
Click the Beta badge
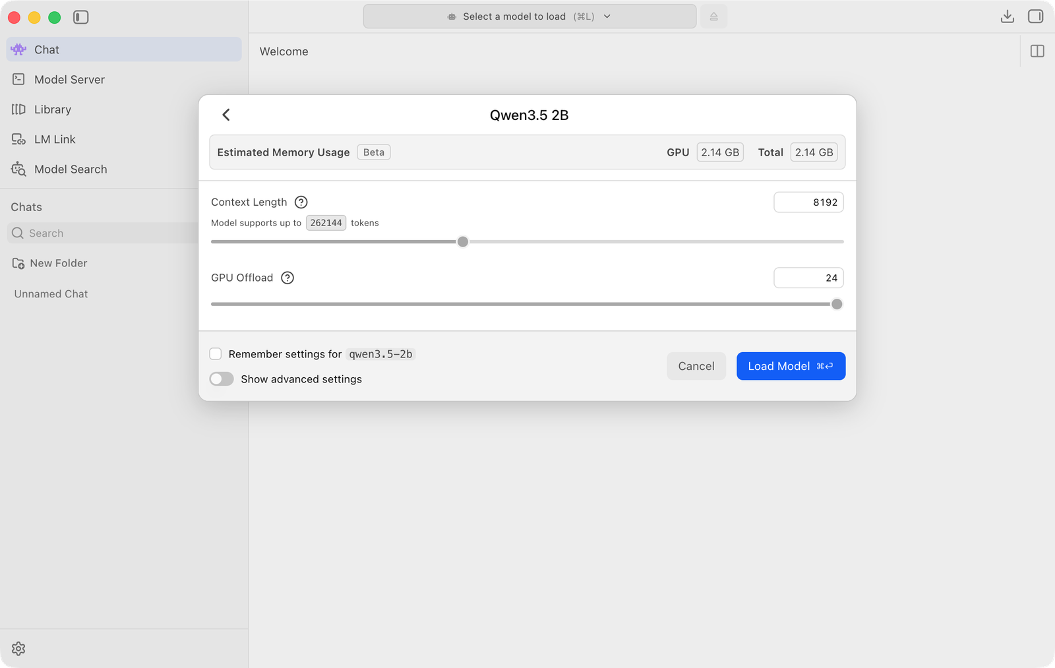(374, 152)
